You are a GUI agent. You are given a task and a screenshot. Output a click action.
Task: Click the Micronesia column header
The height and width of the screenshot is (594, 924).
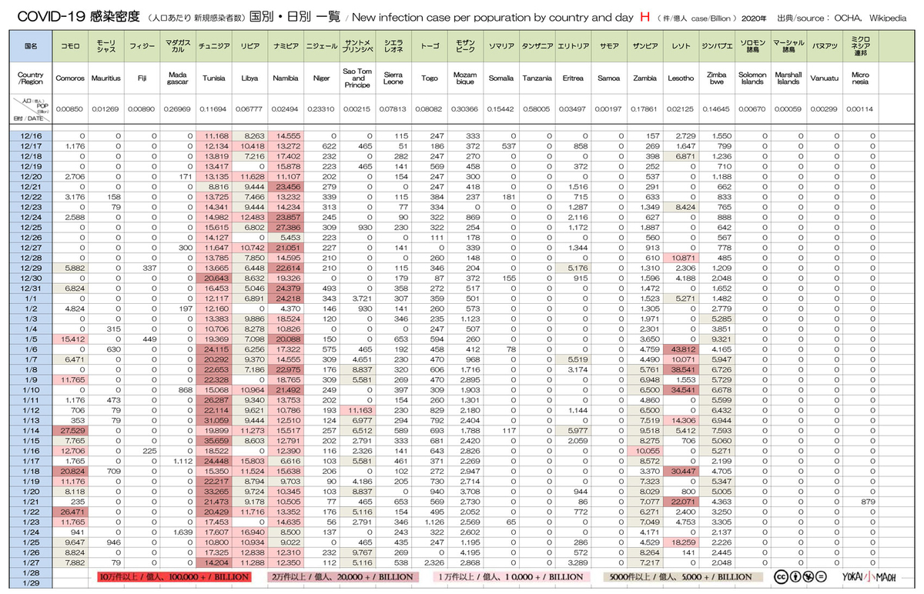tap(860, 78)
